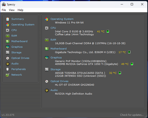Click the CPU icon in summary panel
Viewport: 148px width, 118px height.
click(47, 28)
